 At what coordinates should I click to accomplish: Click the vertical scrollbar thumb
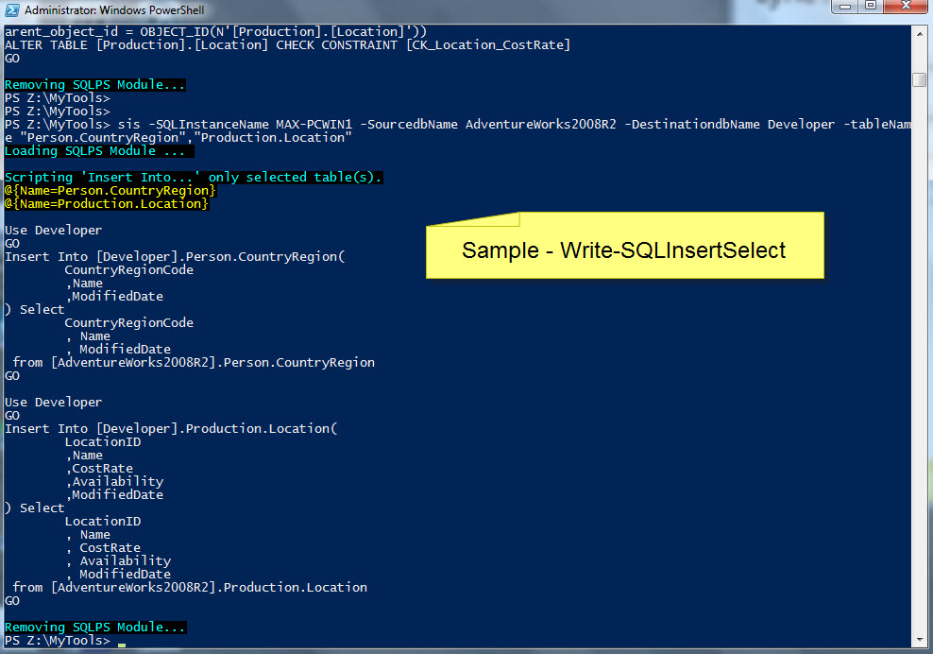(x=920, y=79)
